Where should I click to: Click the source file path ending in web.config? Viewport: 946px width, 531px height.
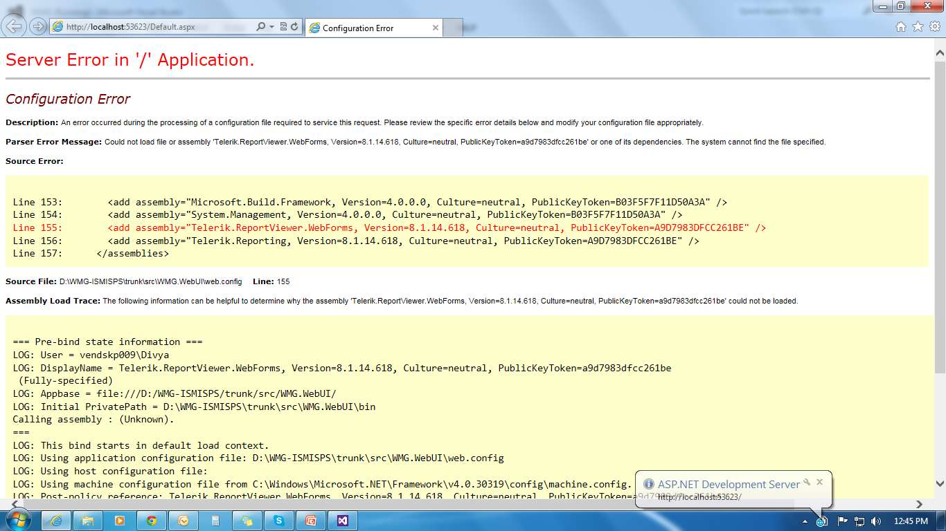pos(150,281)
